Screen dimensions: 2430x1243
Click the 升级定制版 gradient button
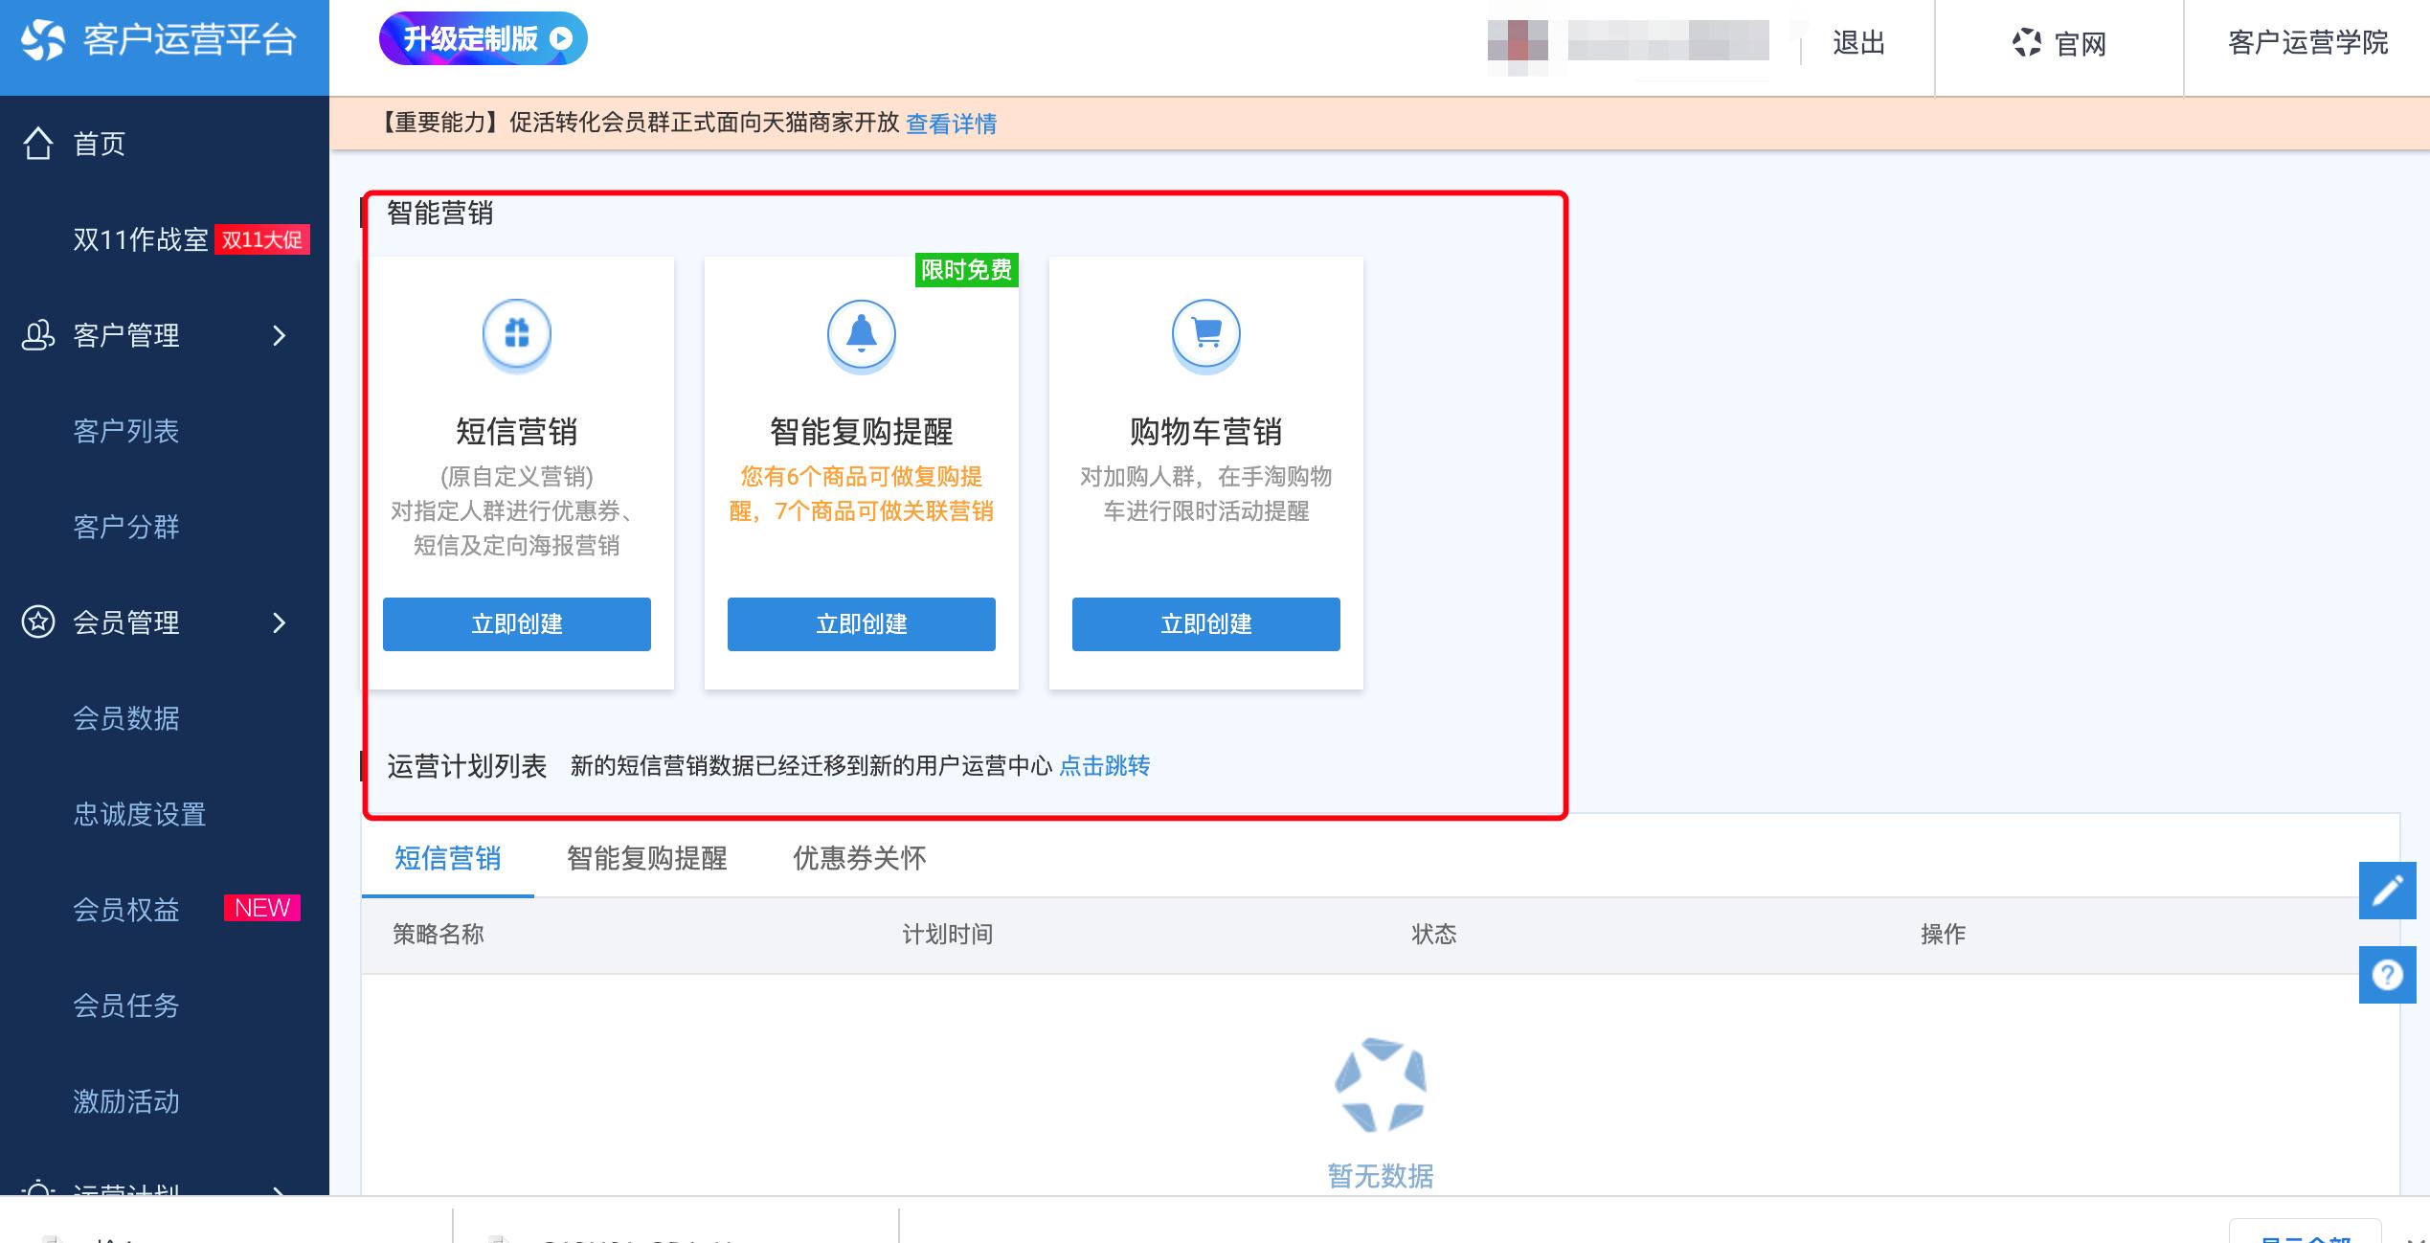coord(483,39)
